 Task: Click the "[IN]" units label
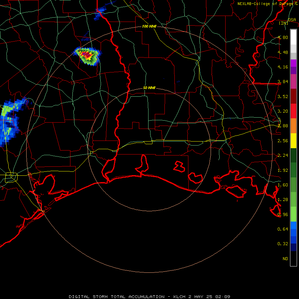284,23
